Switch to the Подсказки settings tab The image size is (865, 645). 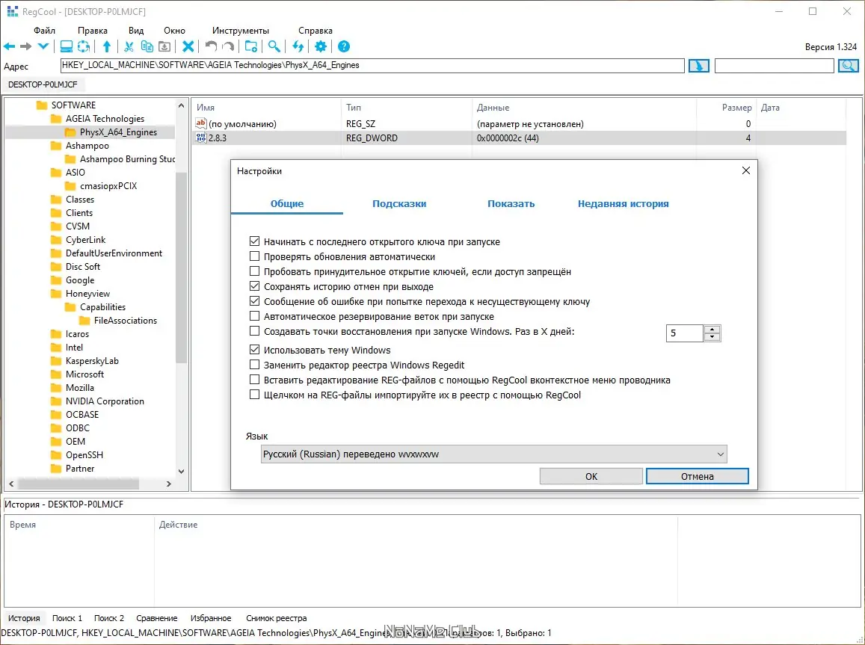pyautogui.click(x=398, y=203)
